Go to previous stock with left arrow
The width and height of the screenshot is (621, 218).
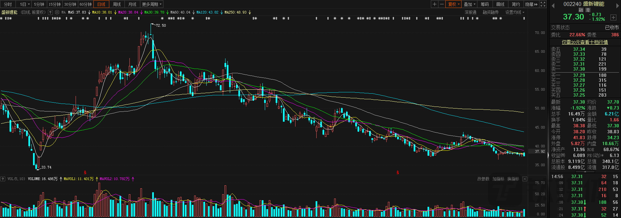point(553,6)
